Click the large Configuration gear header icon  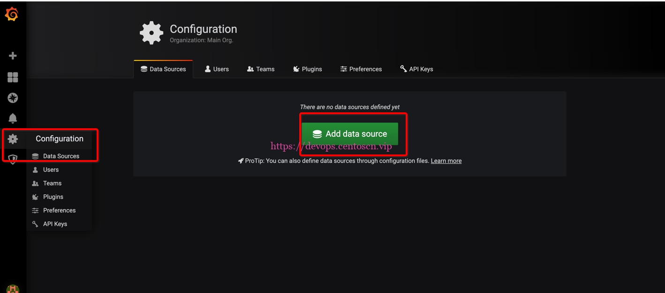tap(151, 33)
